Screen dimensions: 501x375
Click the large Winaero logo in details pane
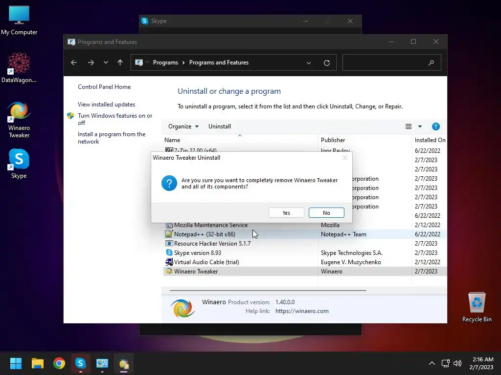(182, 308)
